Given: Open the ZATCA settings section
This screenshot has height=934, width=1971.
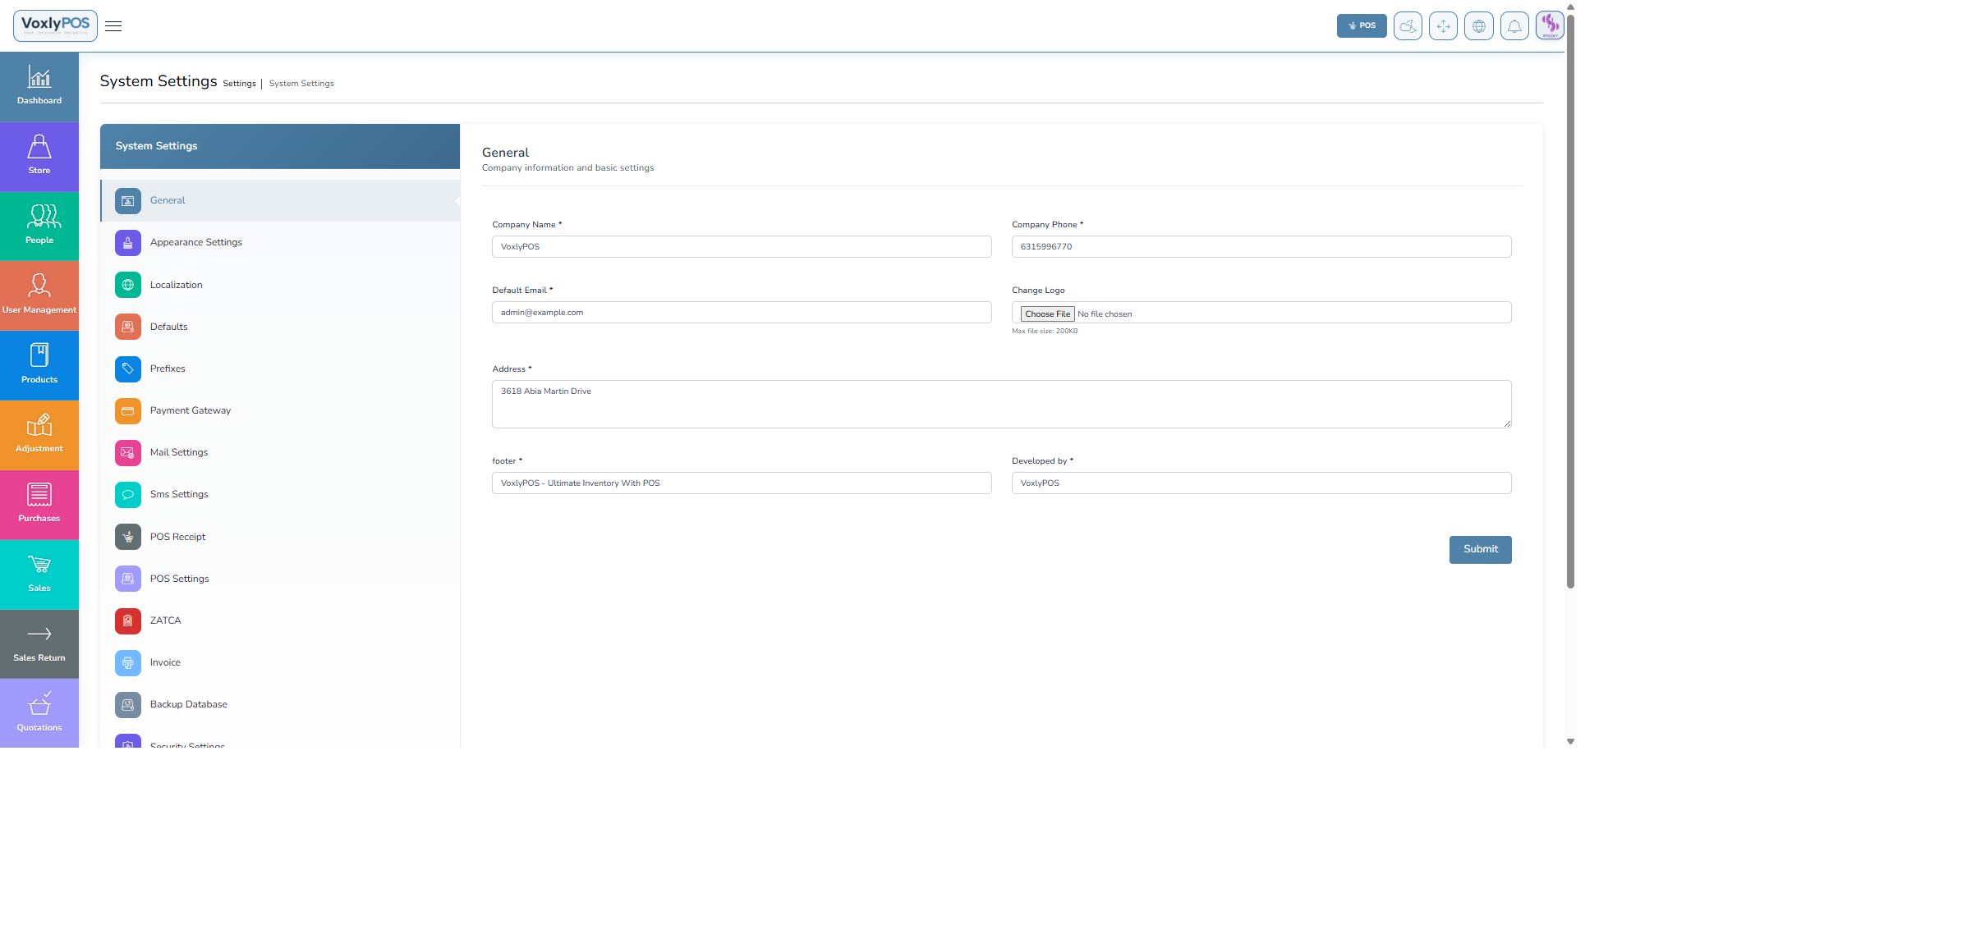Looking at the screenshot, I should (x=165, y=620).
